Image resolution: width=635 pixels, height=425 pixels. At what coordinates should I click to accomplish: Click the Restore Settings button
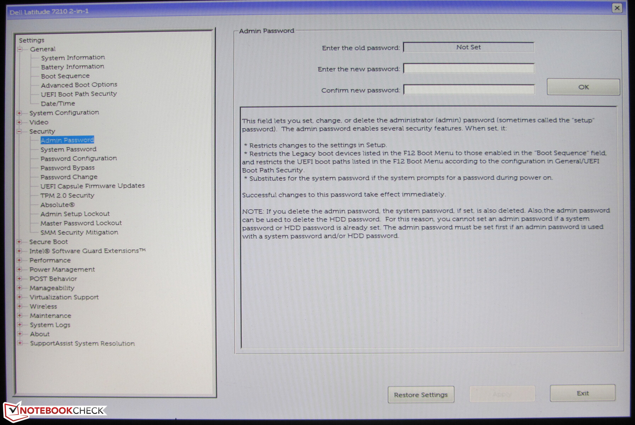point(421,395)
